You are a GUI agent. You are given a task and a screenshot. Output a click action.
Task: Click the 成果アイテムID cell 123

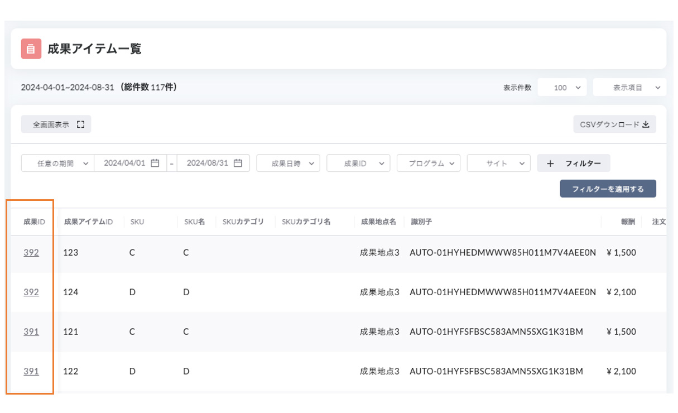(x=71, y=252)
